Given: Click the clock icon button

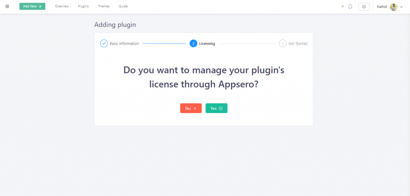Looking at the screenshot, I should [x=364, y=7].
